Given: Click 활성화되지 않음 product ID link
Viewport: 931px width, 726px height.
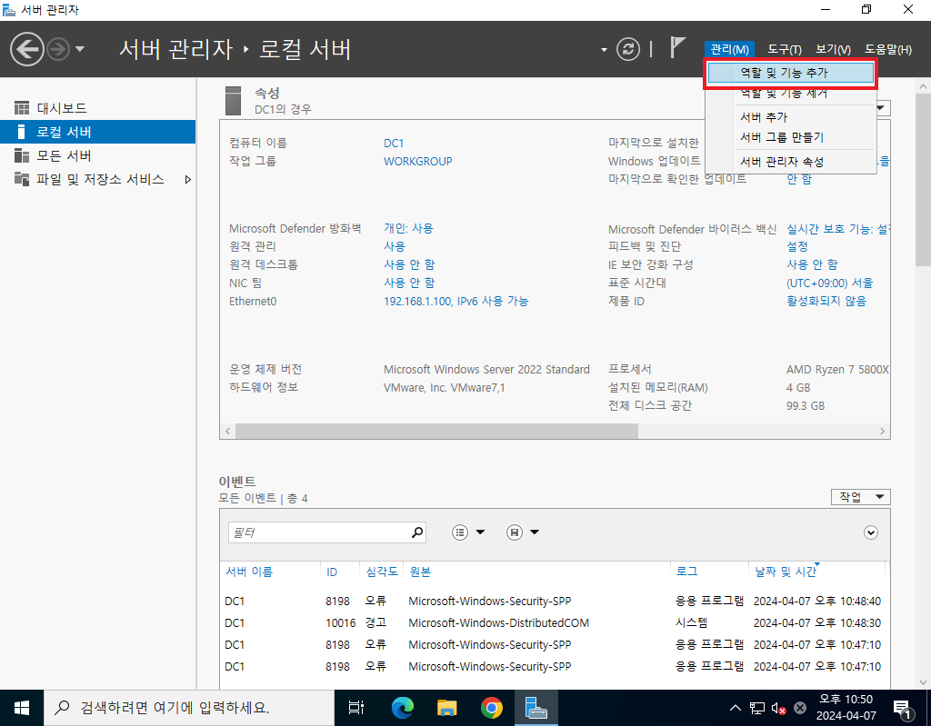Looking at the screenshot, I should [x=826, y=301].
